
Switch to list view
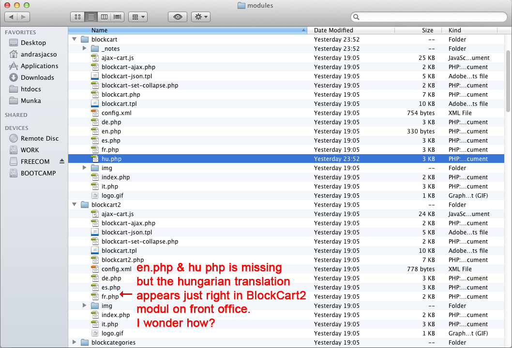click(x=91, y=17)
